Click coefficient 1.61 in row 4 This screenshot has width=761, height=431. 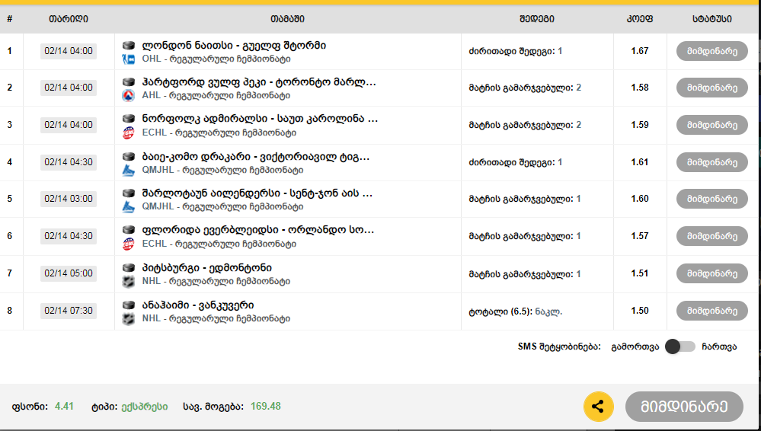640,162
